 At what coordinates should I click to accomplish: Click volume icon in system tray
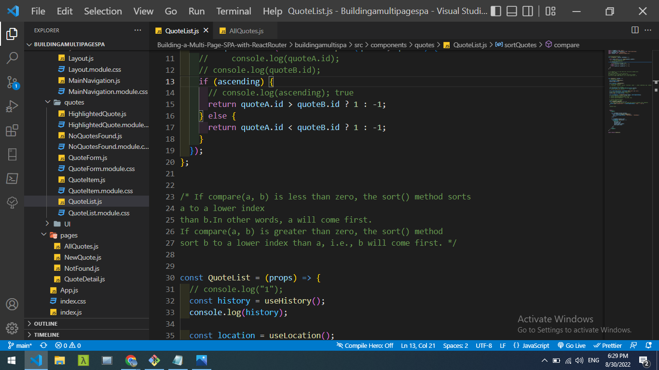(579, 360)
